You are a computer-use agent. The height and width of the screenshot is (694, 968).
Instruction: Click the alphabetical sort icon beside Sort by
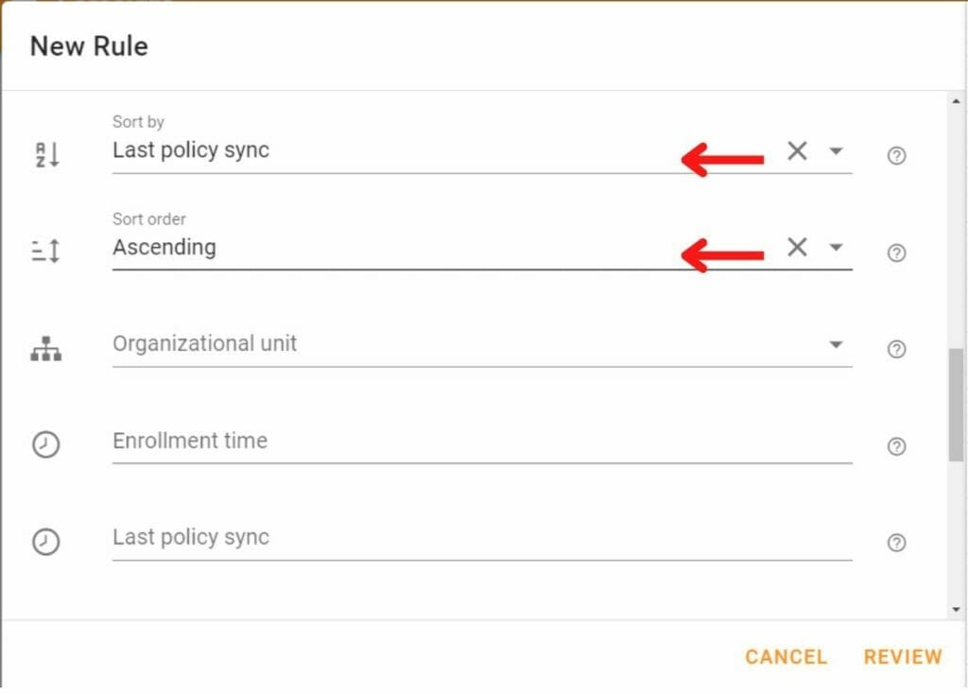click(x=43, y=153)
